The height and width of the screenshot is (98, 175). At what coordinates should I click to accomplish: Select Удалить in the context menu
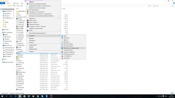(x=31, y=47)
